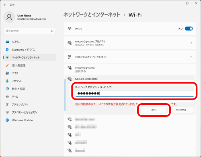The height and width of the screenshot is (157, 201).
Task: Click the search magnifier icon
Action: click(x=52, y=31)
